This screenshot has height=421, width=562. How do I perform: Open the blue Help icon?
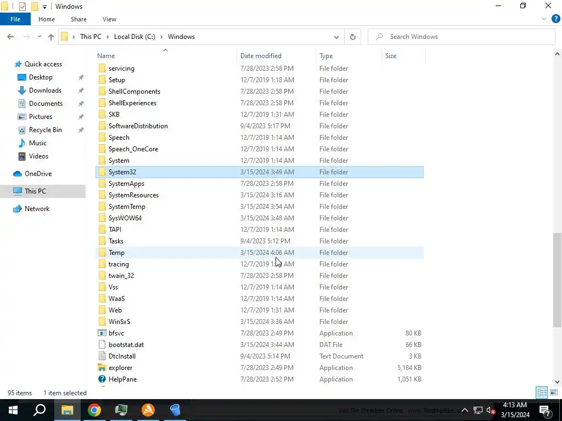(555, 19)
